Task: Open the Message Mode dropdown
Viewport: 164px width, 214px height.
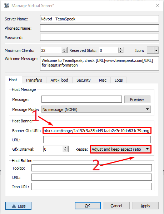Action: (96, 109)
